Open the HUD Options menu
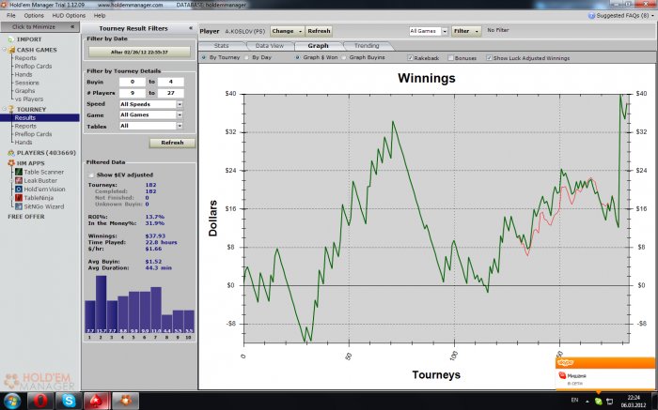 click(69, 16)
